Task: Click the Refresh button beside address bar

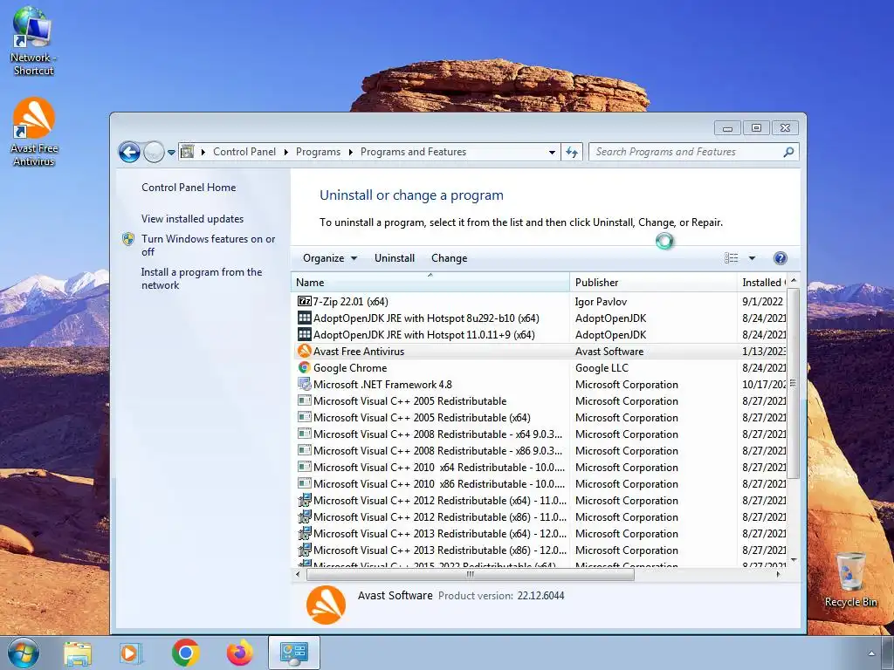Action: click(572, 152)
